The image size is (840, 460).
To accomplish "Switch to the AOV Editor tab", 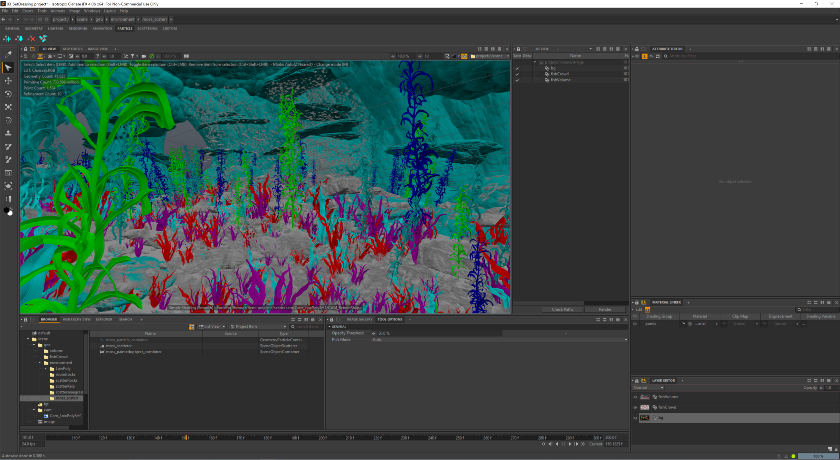I will coord(73,49).
